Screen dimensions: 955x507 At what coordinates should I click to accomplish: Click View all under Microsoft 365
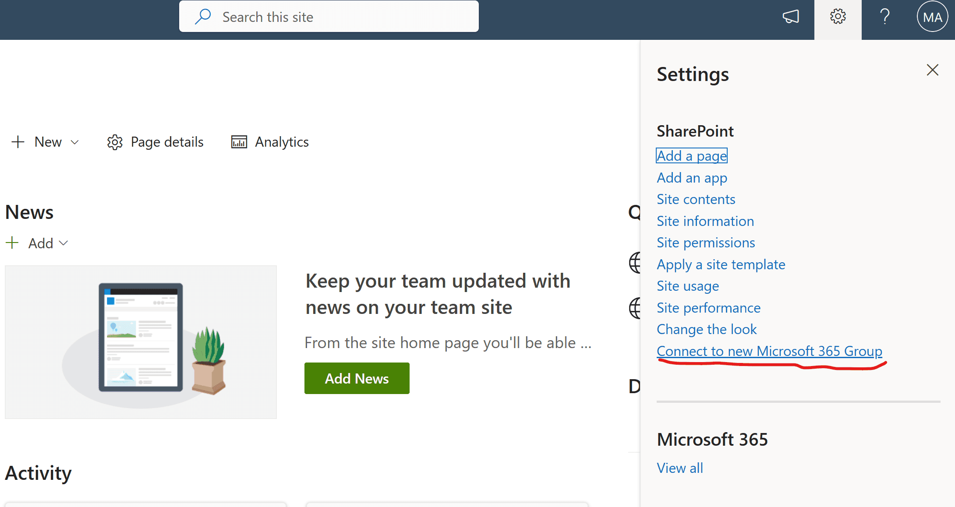pyautogui.click(x=679, y=468)
